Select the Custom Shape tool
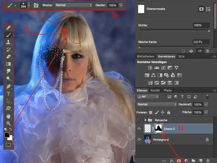 pos(8,108)
